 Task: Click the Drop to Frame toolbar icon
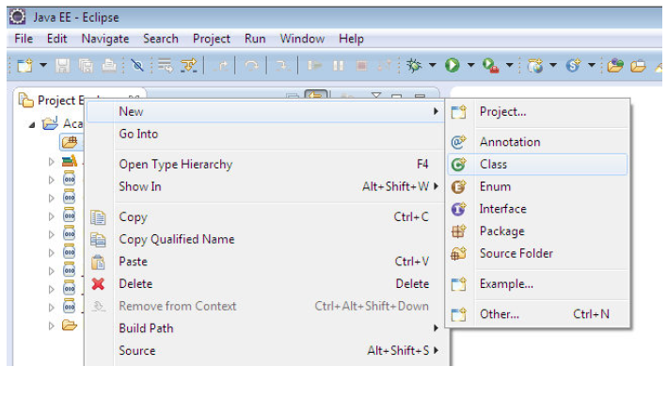click(165, 66)
